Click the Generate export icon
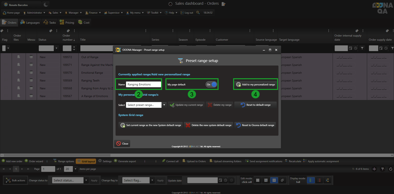Image resolution: width=394 pixels, height=194 pixels. coord(115,161)
